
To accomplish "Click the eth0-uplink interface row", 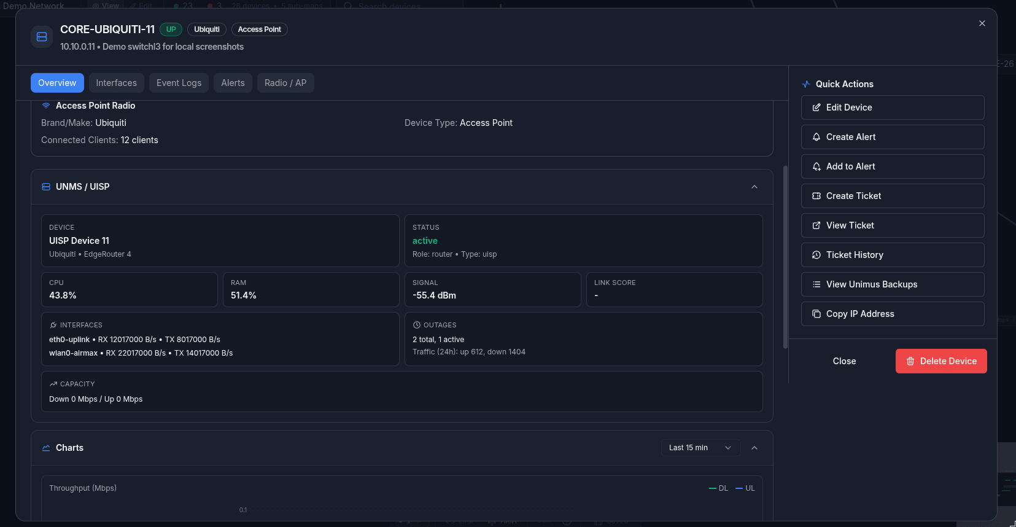I will (x=134, y=340).
